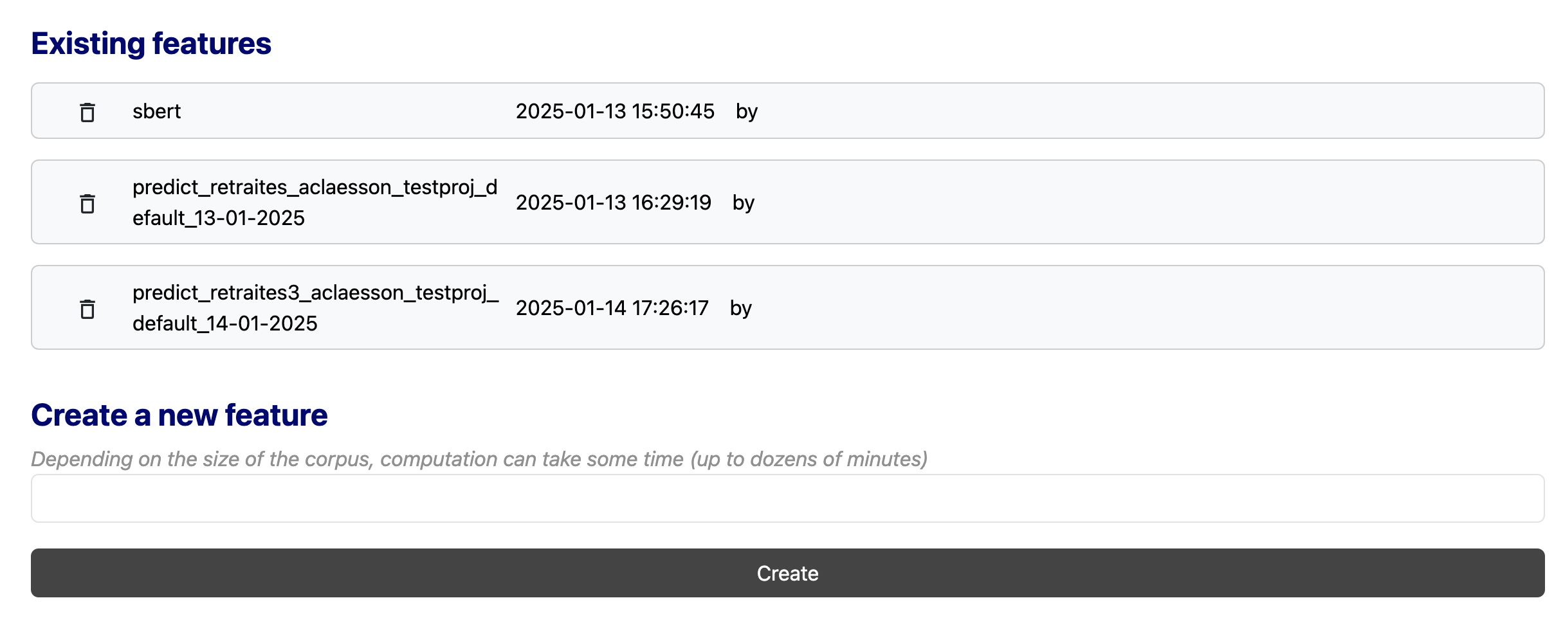This screenshot has height=643, width=1563.
Task: Click the Create a new feature heading
Action: pos(179,415)
